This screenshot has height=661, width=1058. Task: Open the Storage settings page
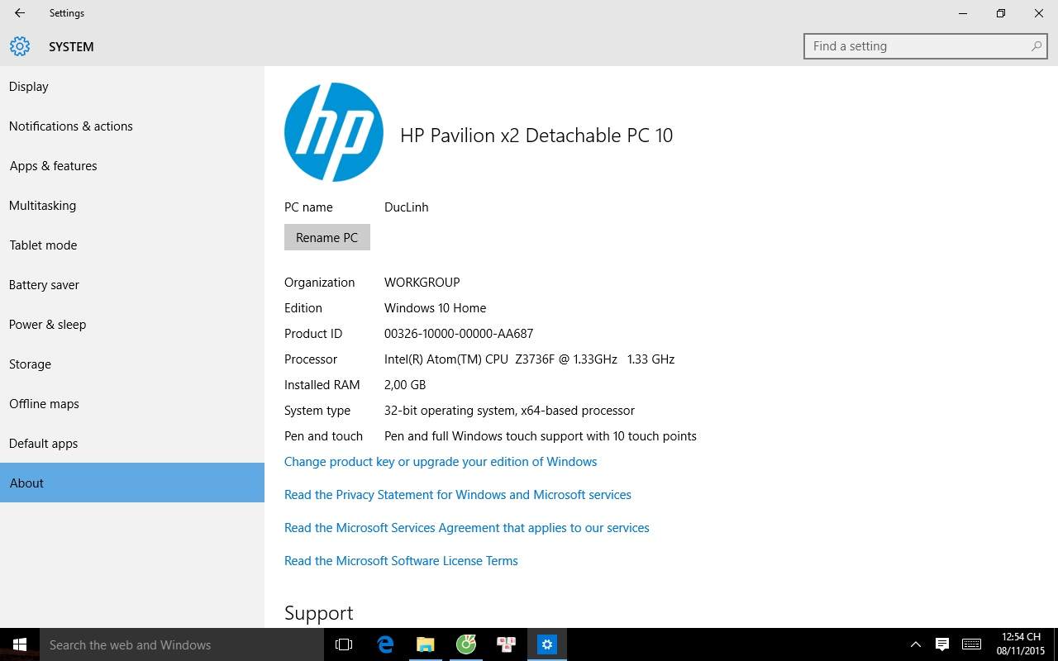point(132,364)
